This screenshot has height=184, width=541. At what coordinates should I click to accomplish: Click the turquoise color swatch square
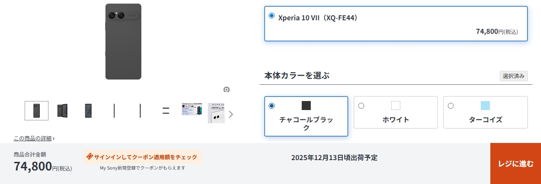(x=485, y=106)
